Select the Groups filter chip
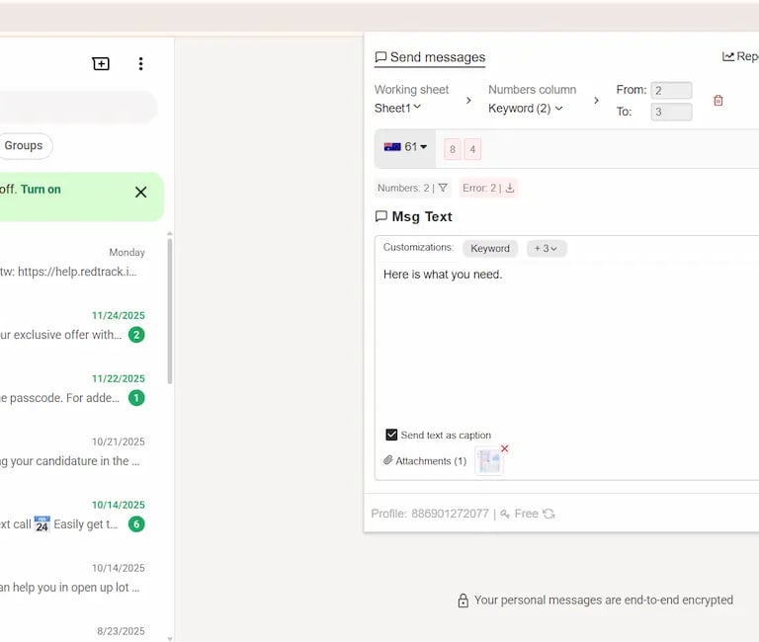This screenshot has width=759, height=642. (24, 145)
